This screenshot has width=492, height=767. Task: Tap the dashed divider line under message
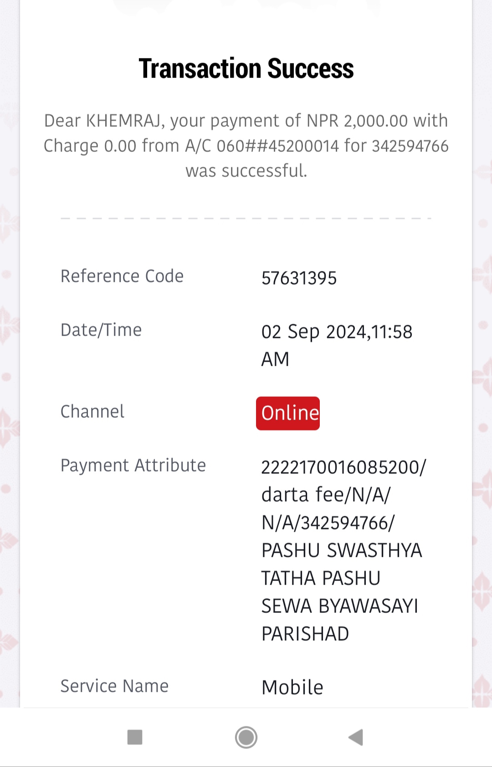(x=246, y=218)
